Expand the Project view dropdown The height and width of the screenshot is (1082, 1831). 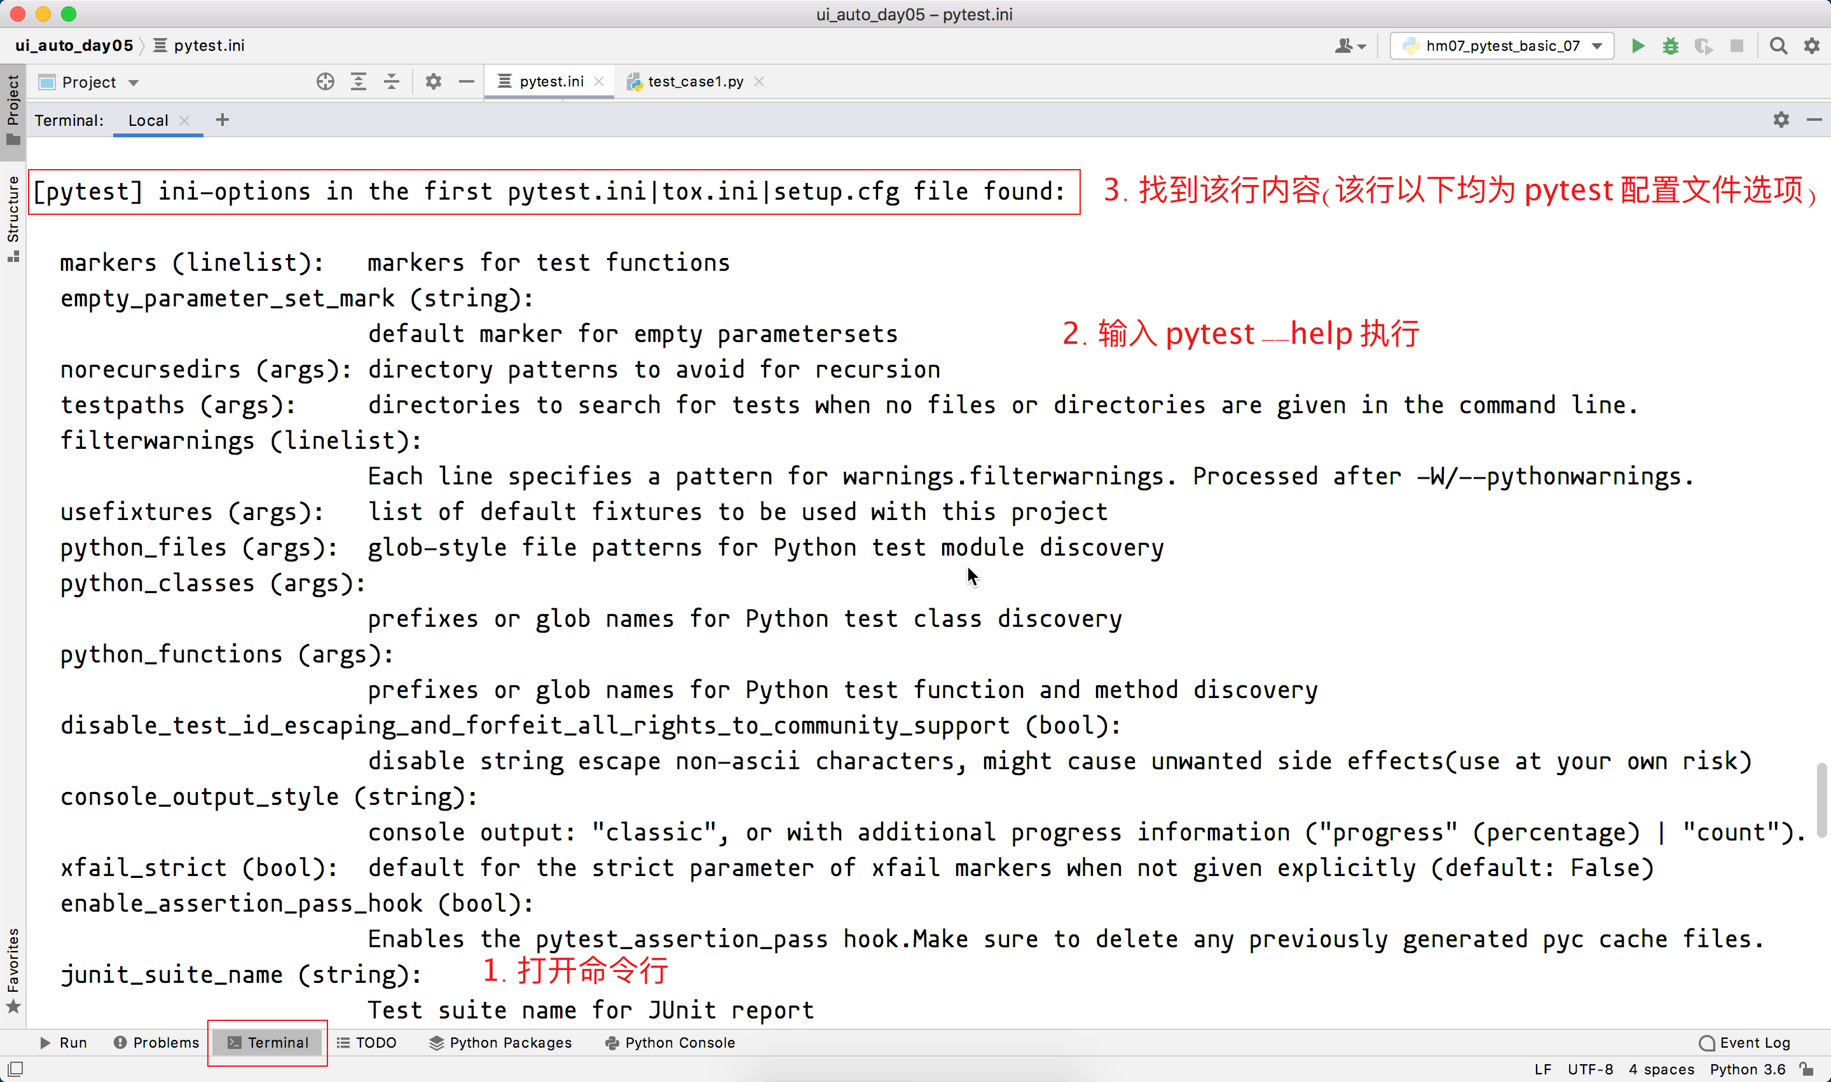click(134, 83)
